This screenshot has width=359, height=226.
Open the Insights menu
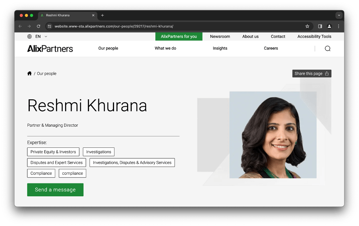(220, 48)
